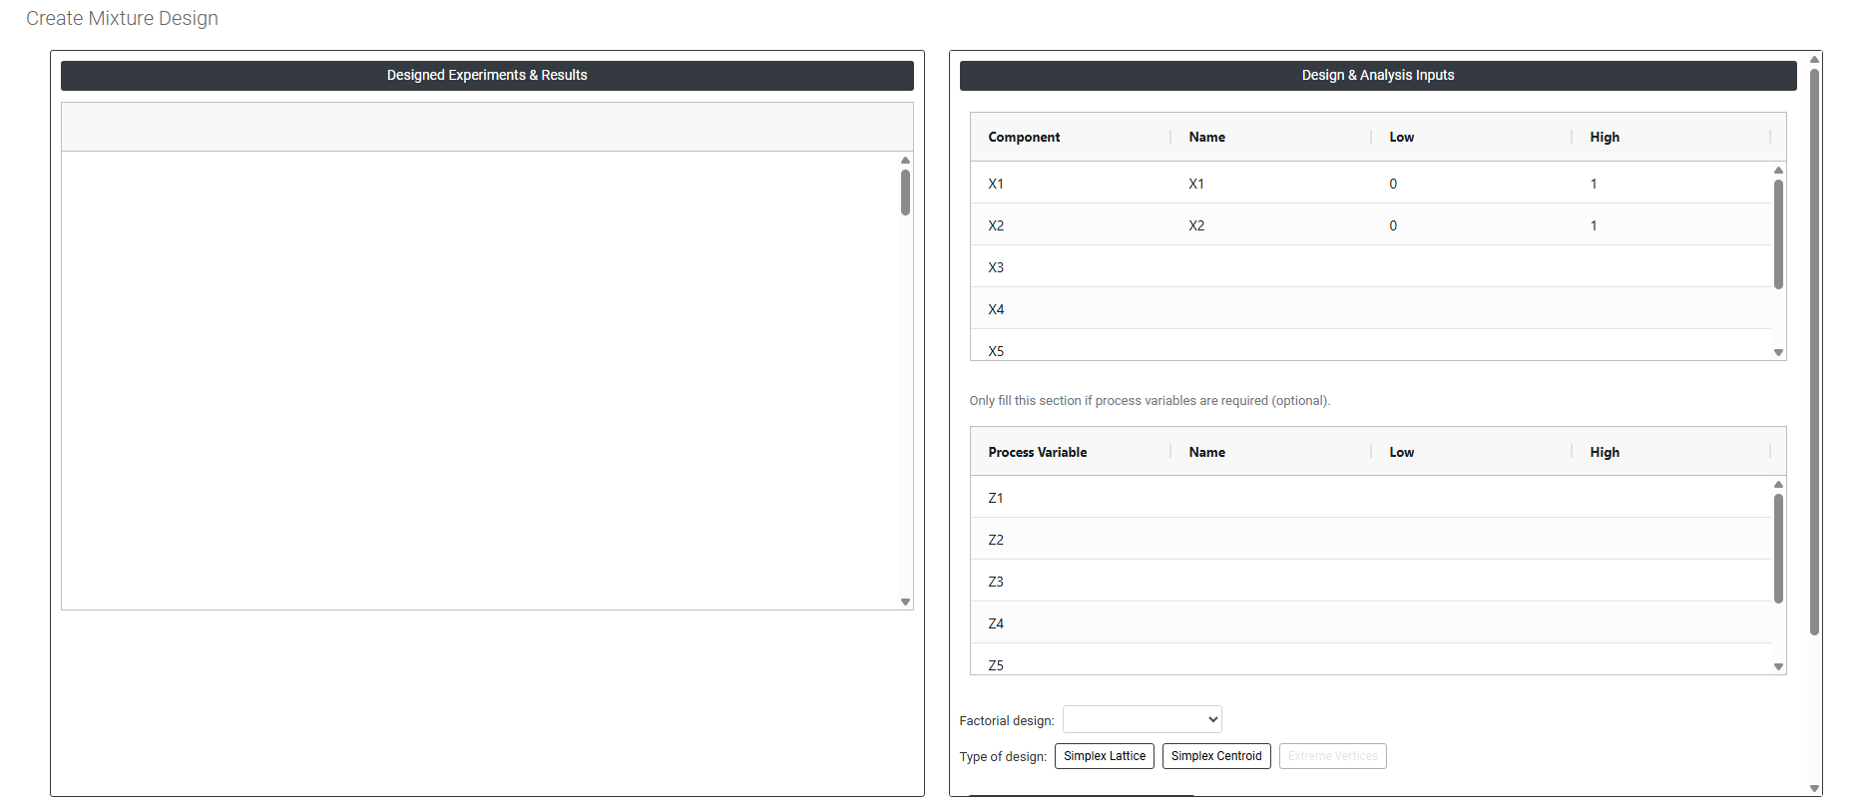Choose the Simplex Centroid design type
This screenshot has height=811, width=1851.
(x=1215, y=756)
